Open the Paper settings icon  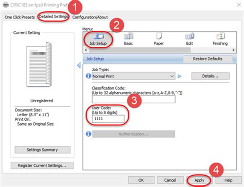[x=159, y=40]
